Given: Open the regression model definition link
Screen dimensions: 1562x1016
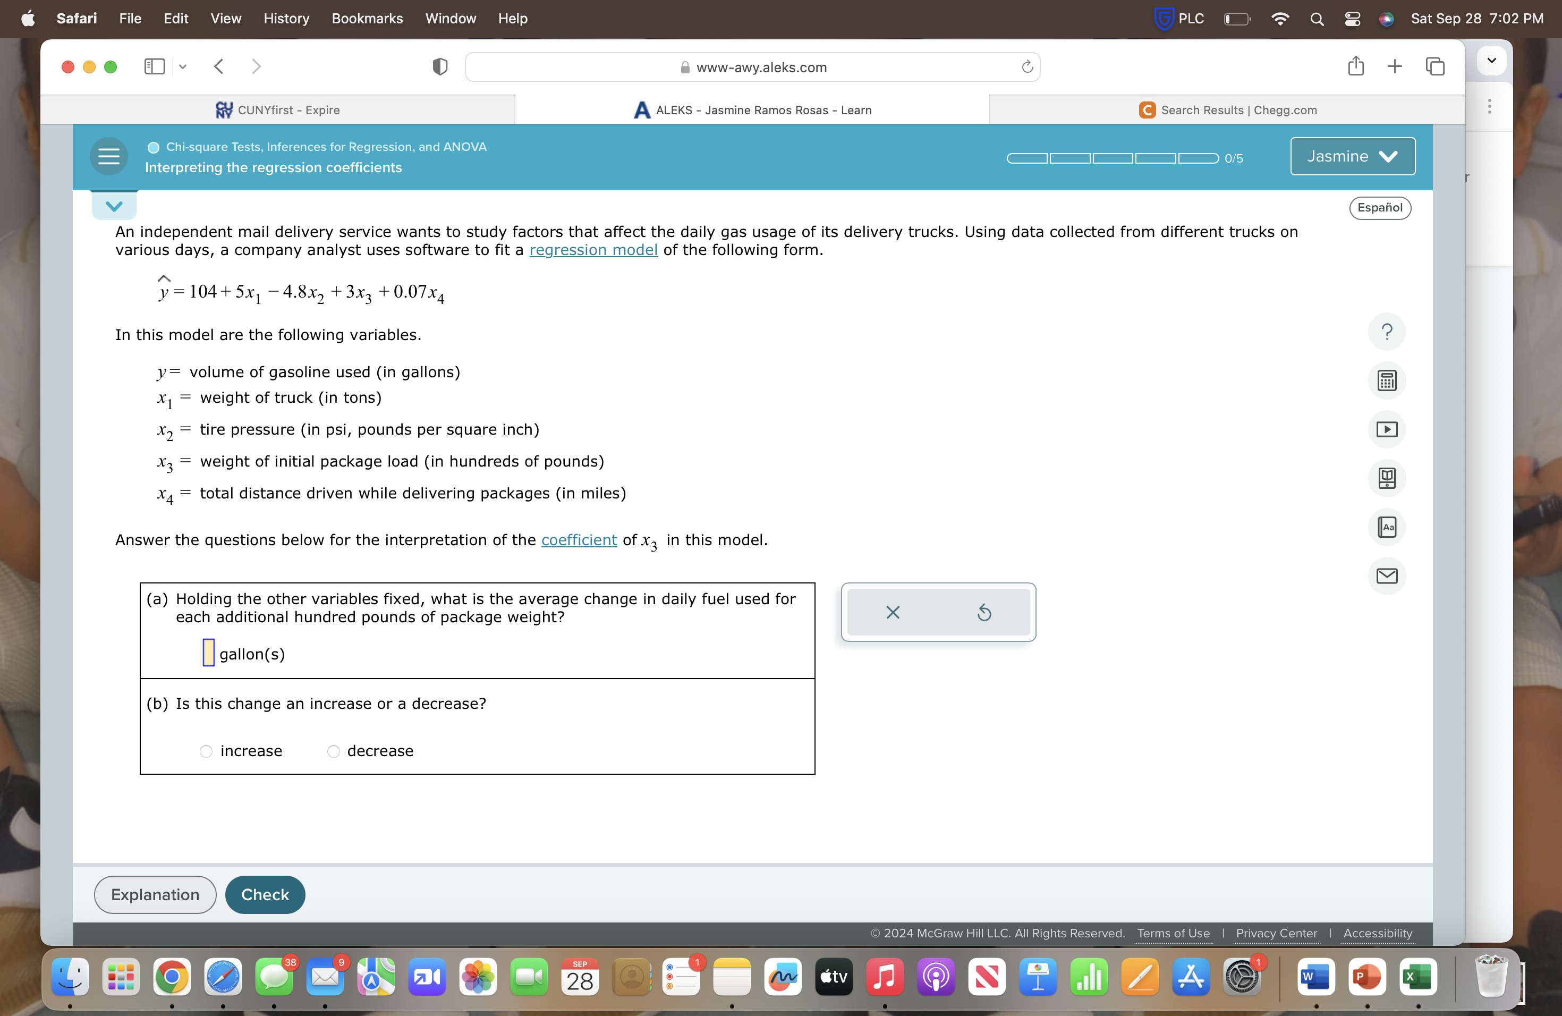Looking at the screenshot, I should point(594,250).
